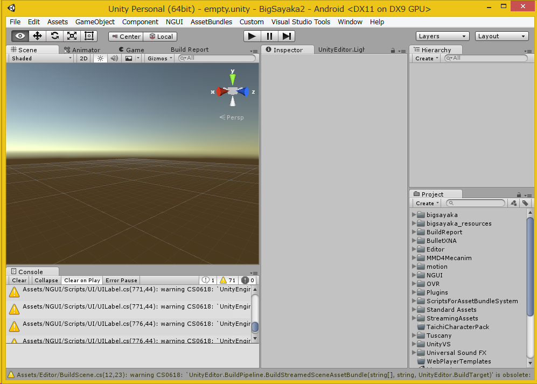Open the Layout dropdown
This screenshot has height=384, width=537.
point(501,36)
